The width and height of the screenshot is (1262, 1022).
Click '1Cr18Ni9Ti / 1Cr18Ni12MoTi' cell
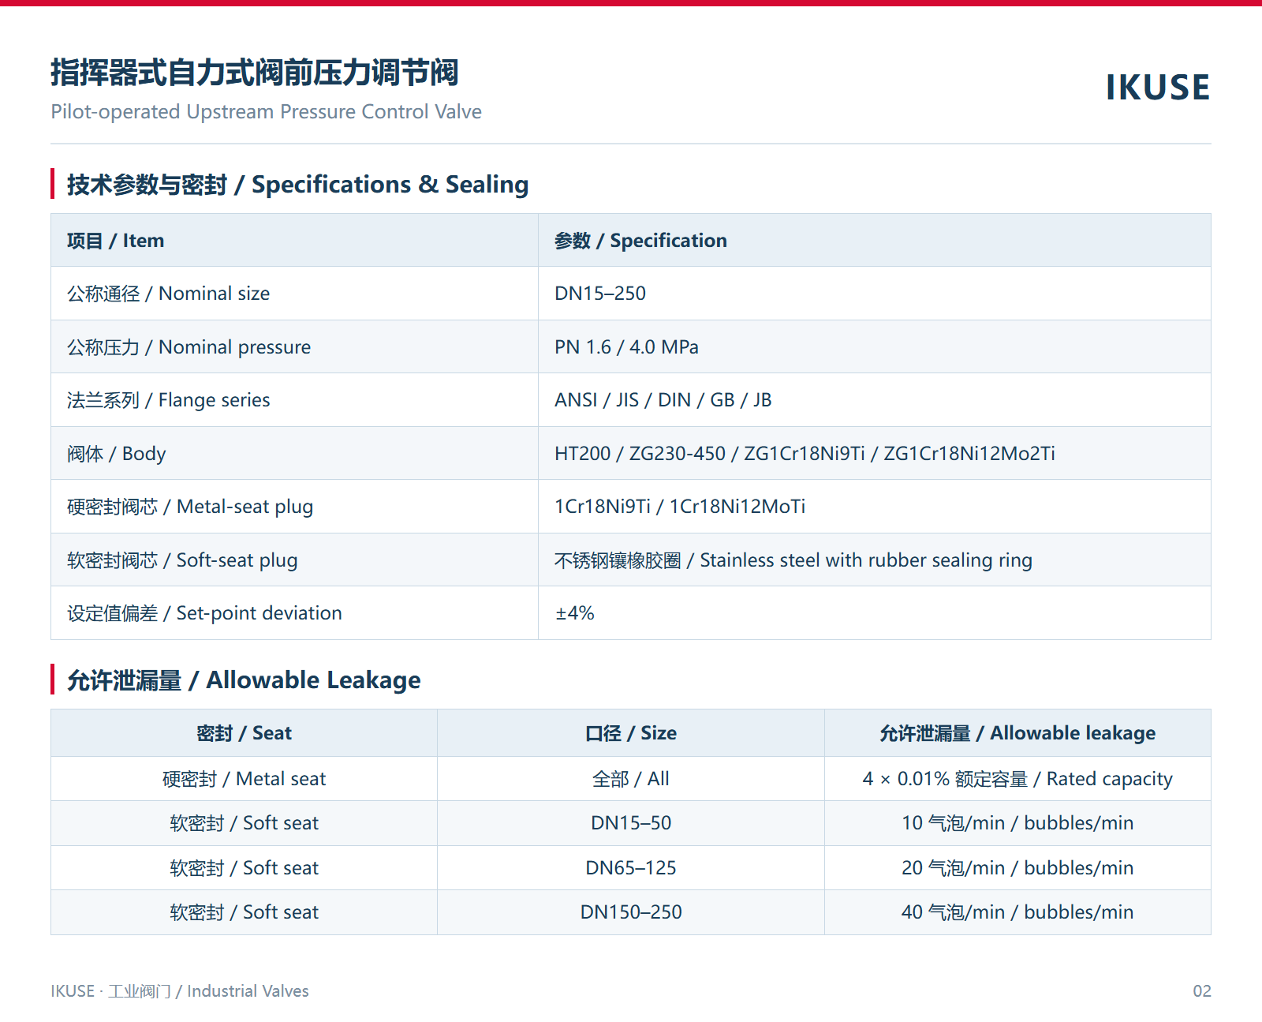pos(875,507)
